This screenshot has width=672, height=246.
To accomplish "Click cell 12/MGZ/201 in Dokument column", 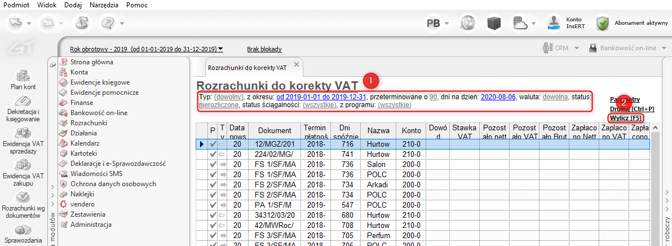I will [275, 144].
